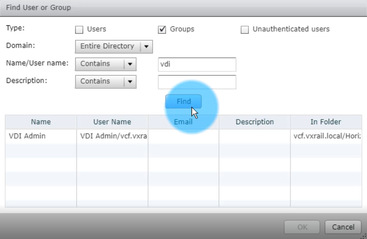Click the Email column header
367x239 pixels.
(183, 122)
